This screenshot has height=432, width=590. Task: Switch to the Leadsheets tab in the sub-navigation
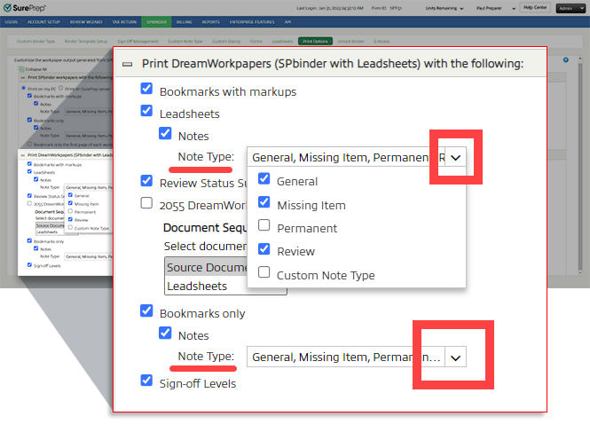click(x=282, y=42)
